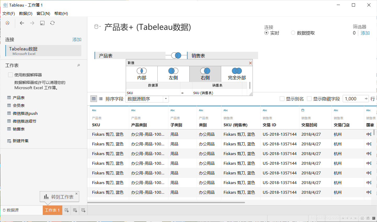Save the workbook with the disk icon
The width and height of the screenshot is (377, 222).
[42, 23]
